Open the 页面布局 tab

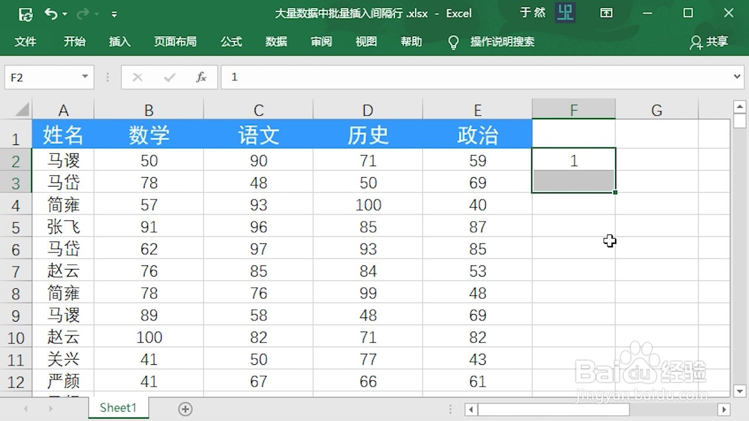[175, 42]
